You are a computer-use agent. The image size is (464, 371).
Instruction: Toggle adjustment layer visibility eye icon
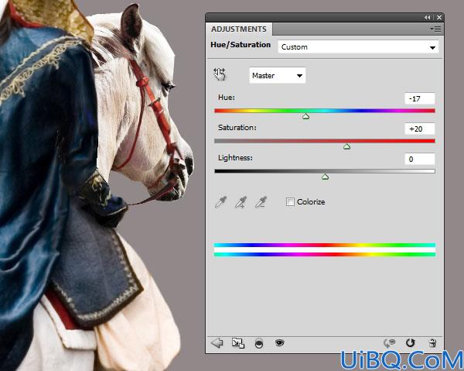coord(279,343)
